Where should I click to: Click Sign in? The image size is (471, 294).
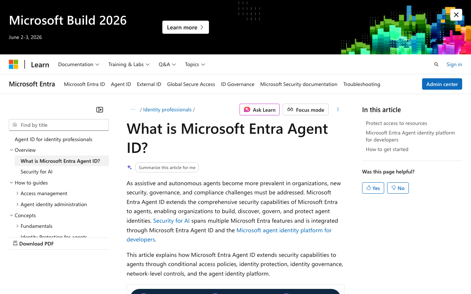coord(454,64)
